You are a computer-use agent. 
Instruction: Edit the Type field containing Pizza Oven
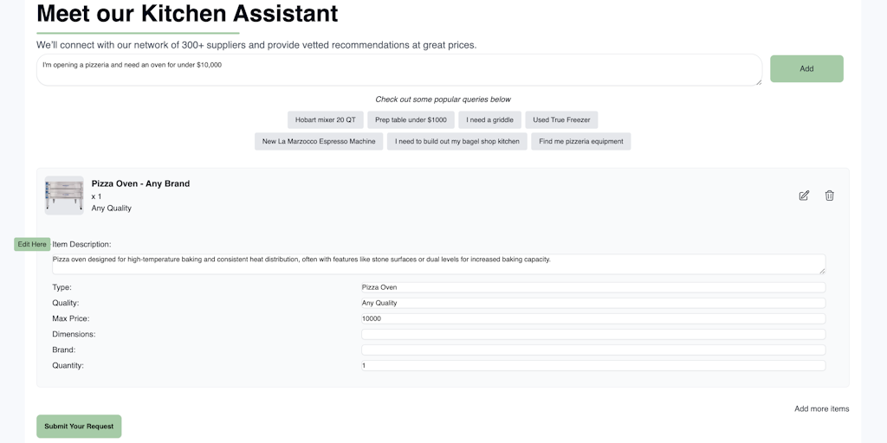click(593, 287)
